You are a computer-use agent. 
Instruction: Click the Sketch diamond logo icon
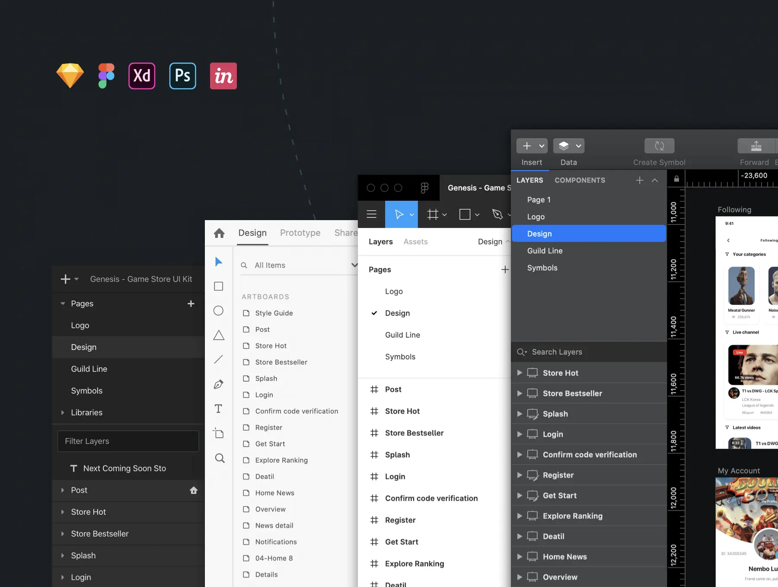coord(70,76)
